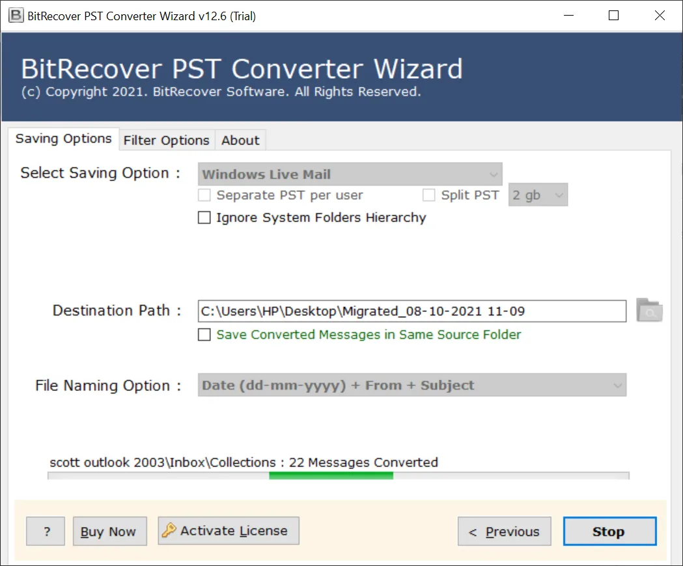Enable Ignore System Folders Hierarchy
The height and width of the screenshot is (566, 683).
click(204, 217)
